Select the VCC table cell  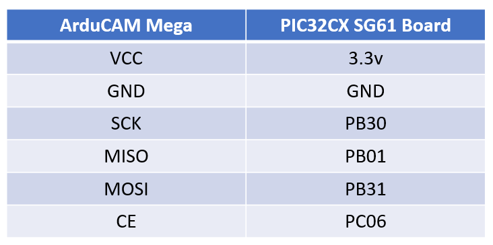click(x=126, y=58)
